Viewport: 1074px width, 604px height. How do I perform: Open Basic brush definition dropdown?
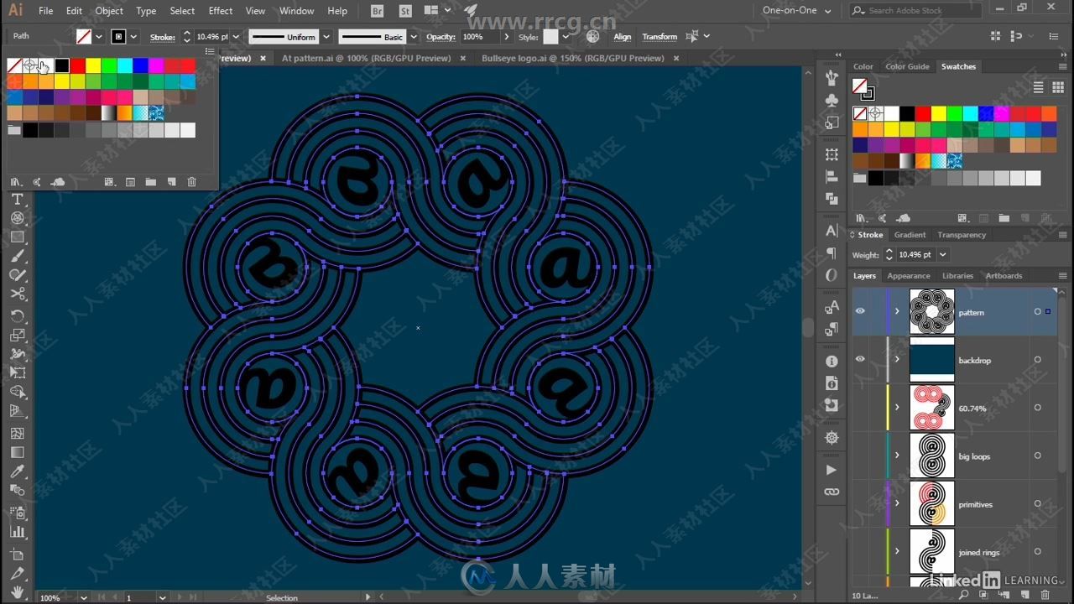point(413,37)
